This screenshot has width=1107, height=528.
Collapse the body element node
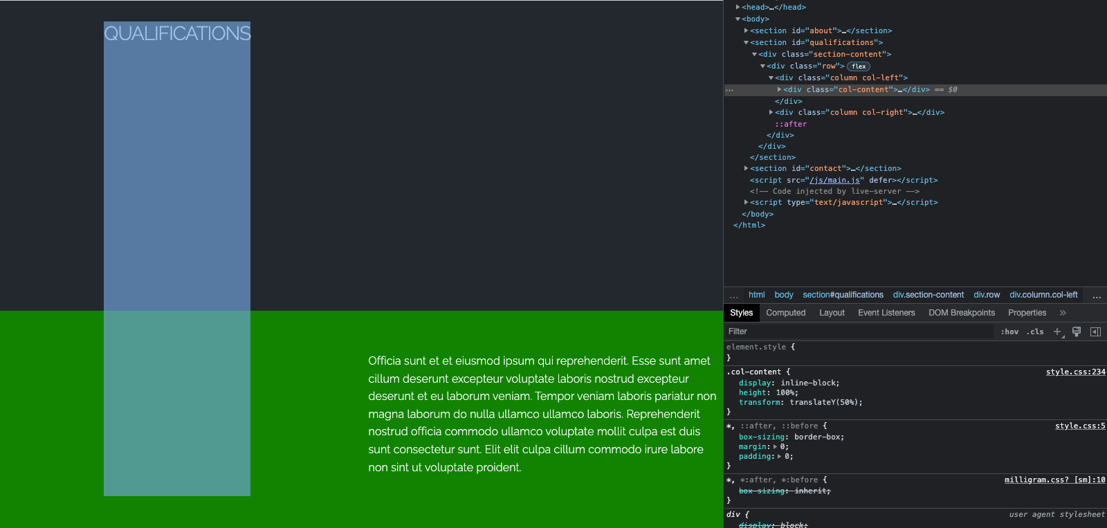coord(738,19)
